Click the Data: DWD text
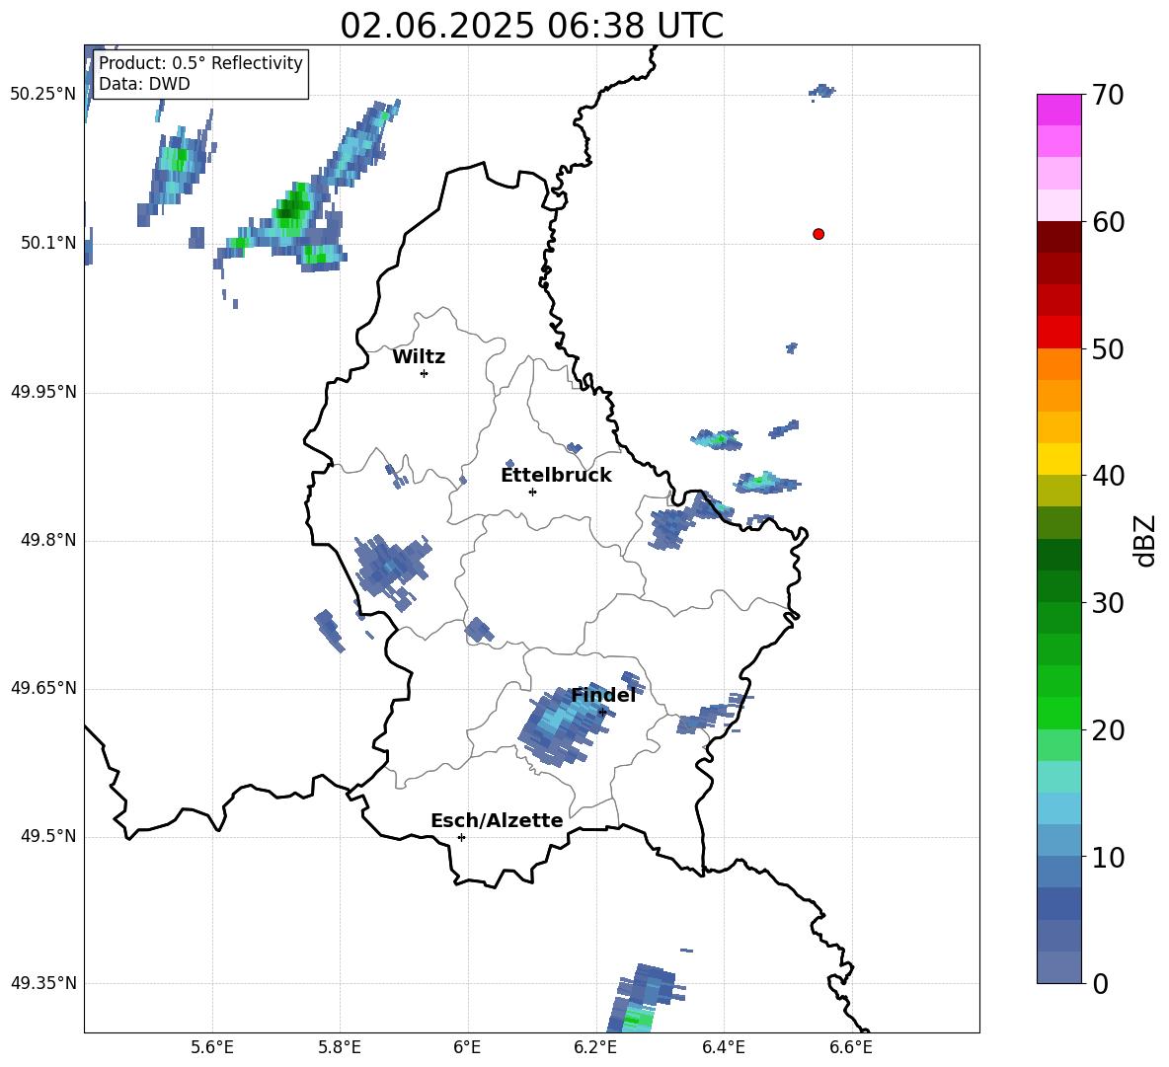This screenshot has width=1169, height=1067. coord(144,84)
